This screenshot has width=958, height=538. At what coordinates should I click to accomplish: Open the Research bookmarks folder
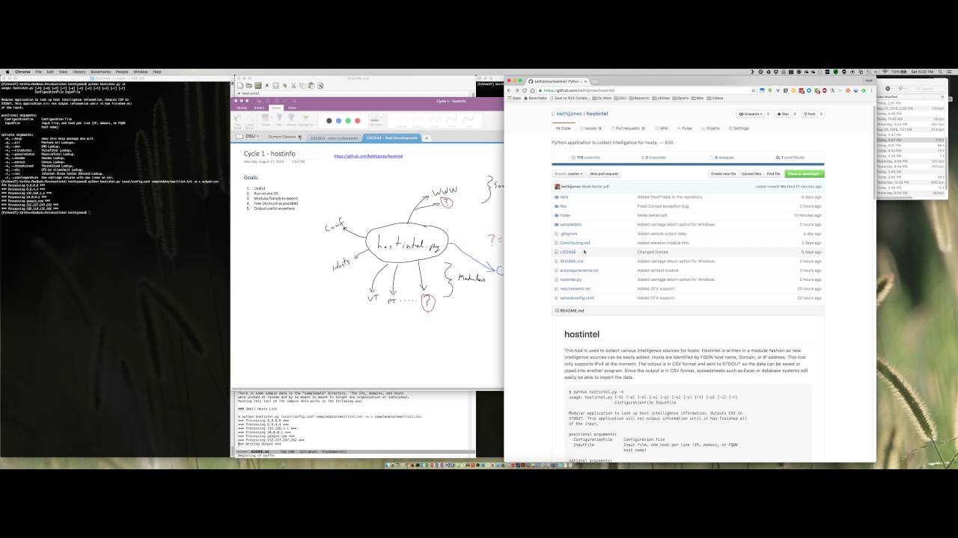click(x=639, y=98)
